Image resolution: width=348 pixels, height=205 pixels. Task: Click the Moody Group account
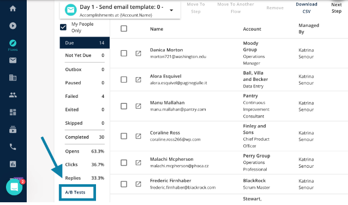(x=250, y=46)
